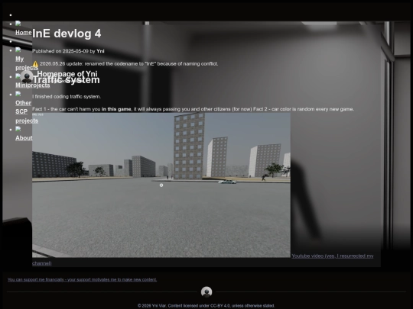Go to My projects page
The height and width of the screenshot is (309, 413).
click(x=26, y=63)
